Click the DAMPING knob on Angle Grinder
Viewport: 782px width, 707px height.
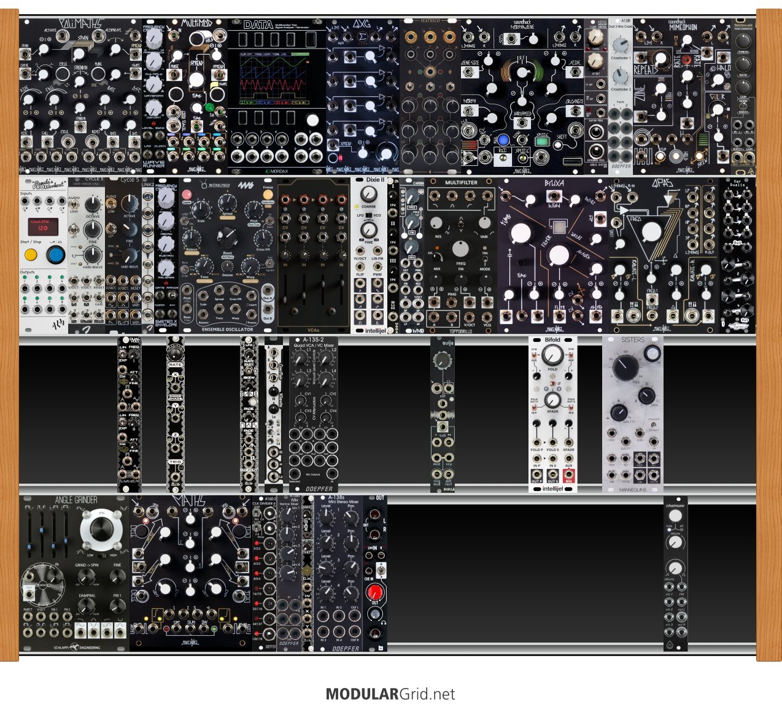[x=87, y=606]
